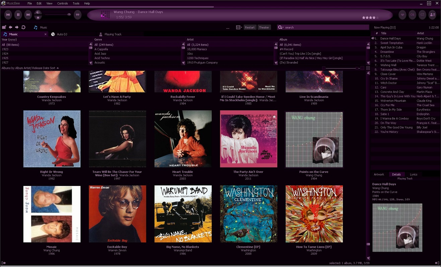Click the refresh icon
Screen dimensions: 441x267
23,27
